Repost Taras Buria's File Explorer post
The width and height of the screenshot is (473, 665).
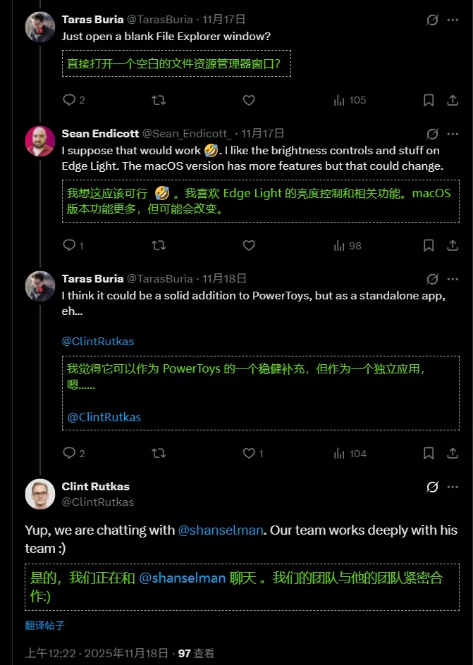pos(159,100)
